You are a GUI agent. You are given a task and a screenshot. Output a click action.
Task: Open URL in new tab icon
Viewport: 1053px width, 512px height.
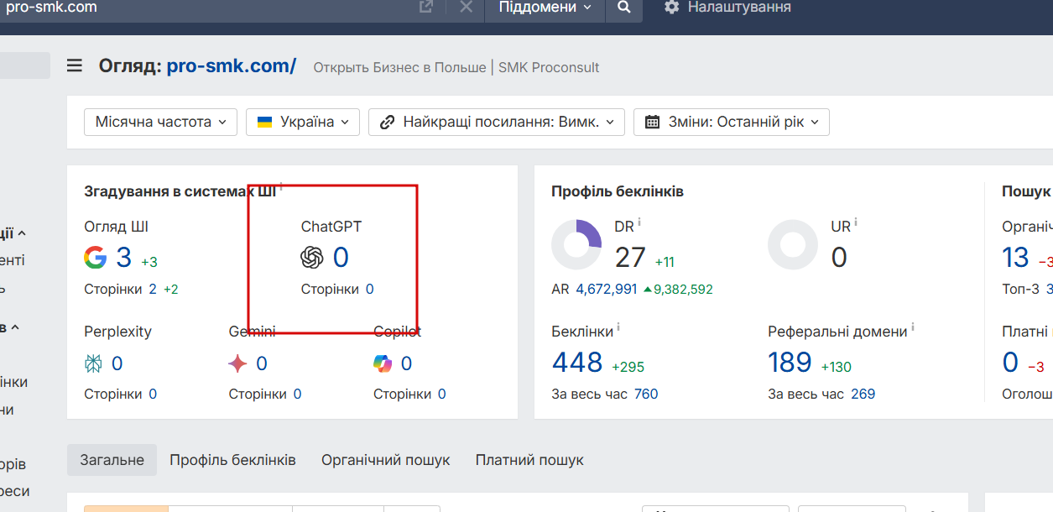pyautogui.click(x=426, y=8)
